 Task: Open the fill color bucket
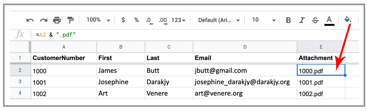348,20
